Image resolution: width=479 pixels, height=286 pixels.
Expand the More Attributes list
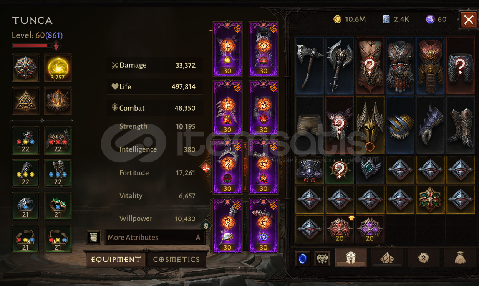(x=155, y=237)
